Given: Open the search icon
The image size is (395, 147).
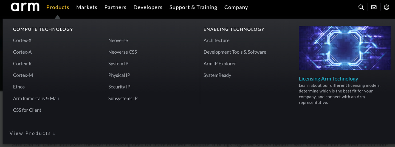Looking at the screenshot, I should 361,7.
